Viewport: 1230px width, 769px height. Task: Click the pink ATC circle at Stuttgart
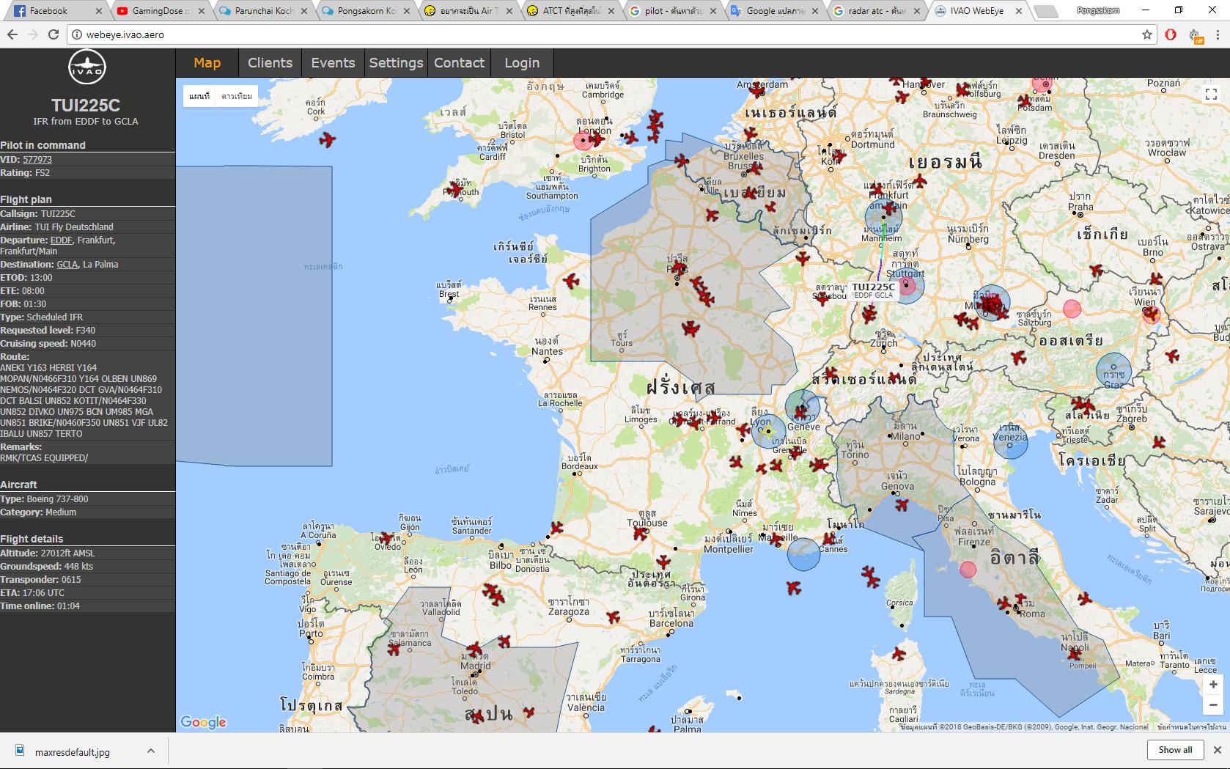tap(907, 285)
